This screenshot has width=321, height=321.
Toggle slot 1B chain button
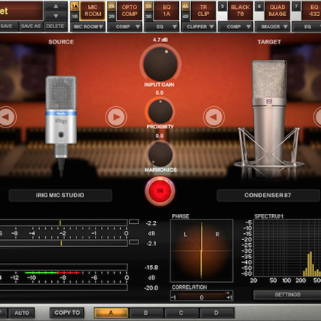[75, 16]
